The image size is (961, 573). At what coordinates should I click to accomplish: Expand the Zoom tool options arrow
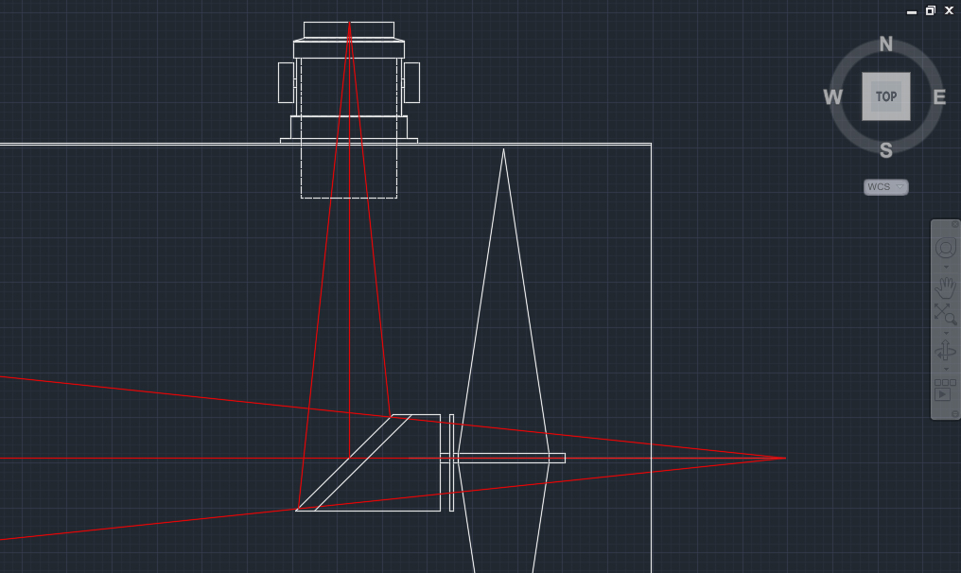pos(945,332)
